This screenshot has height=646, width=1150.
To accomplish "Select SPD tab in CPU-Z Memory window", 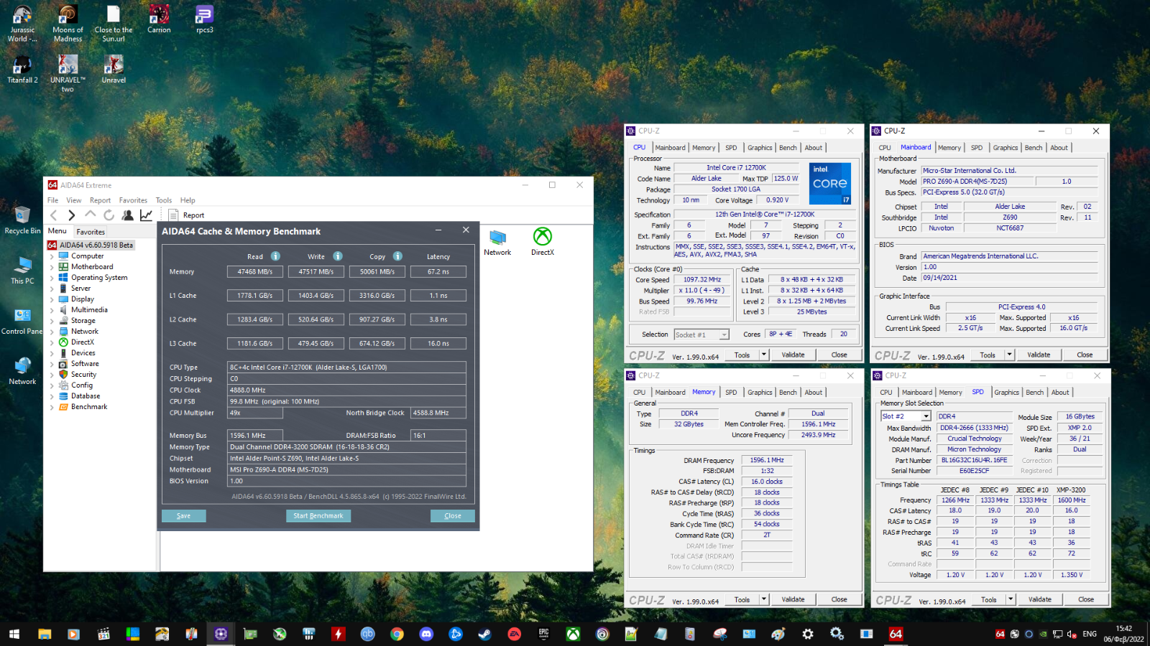I will click(731, 393).
